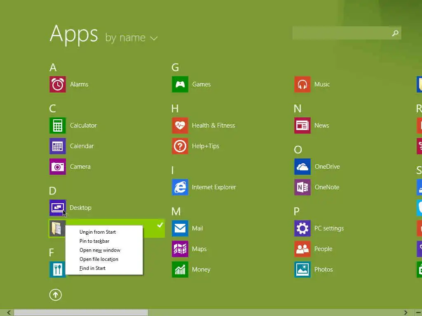This screenshot has height=316, width=422.
Task: Click the letter 'G' group header
Action: pyautogui.click(x=175, y=67)
